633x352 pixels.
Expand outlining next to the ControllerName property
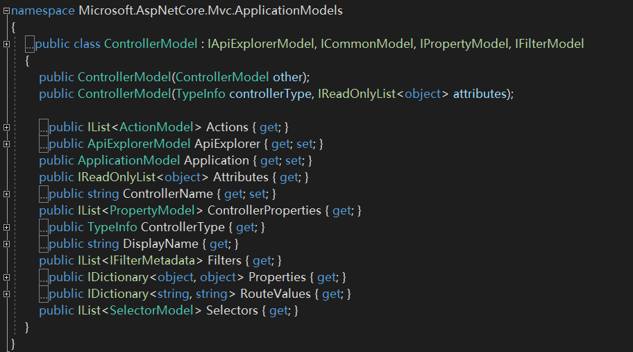coord(6,194)
